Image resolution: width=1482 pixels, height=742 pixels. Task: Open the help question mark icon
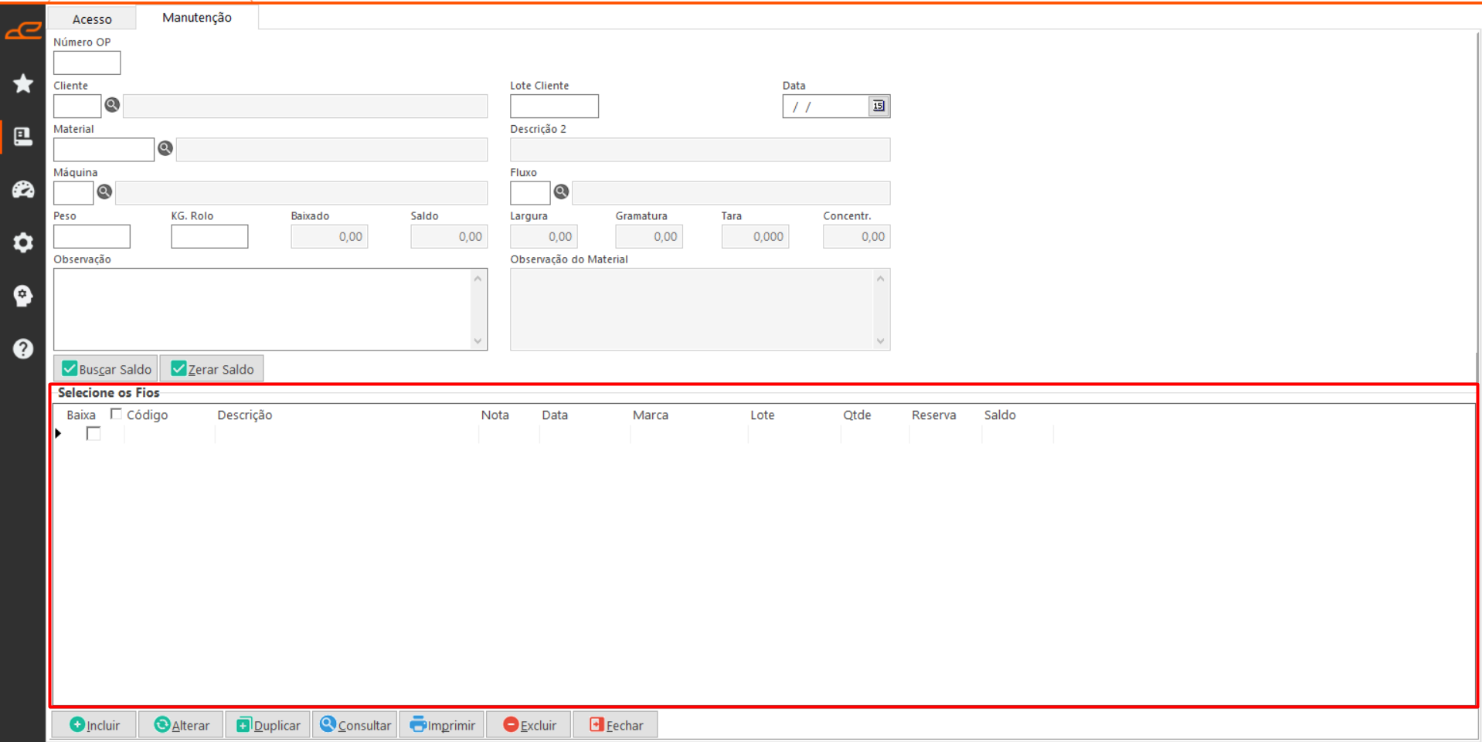click(23, 349)
